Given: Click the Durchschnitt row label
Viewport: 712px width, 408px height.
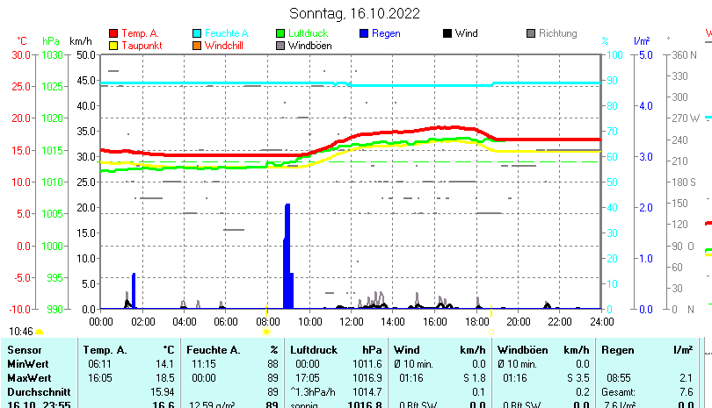Looking at the screenshot, I should click(x=37, y=391).
